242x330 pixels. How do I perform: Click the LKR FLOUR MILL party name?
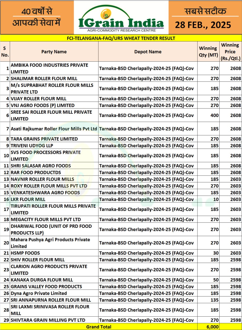pos(28,199)
